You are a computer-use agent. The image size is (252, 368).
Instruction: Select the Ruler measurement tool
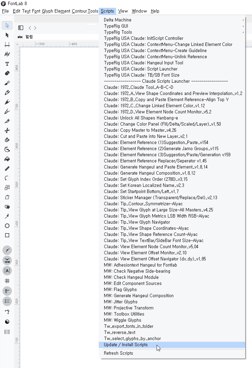point(7,169)
